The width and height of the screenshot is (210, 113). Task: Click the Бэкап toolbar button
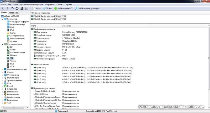coord(48,8)
